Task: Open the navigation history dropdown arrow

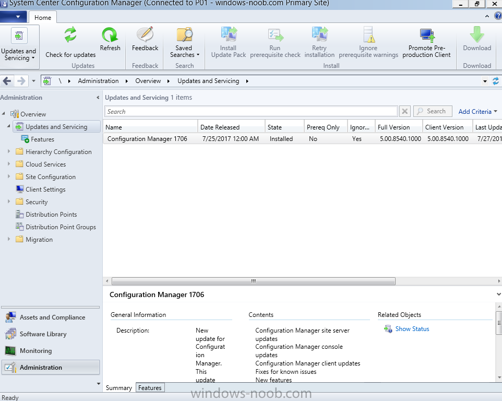Action: [33, 81]
